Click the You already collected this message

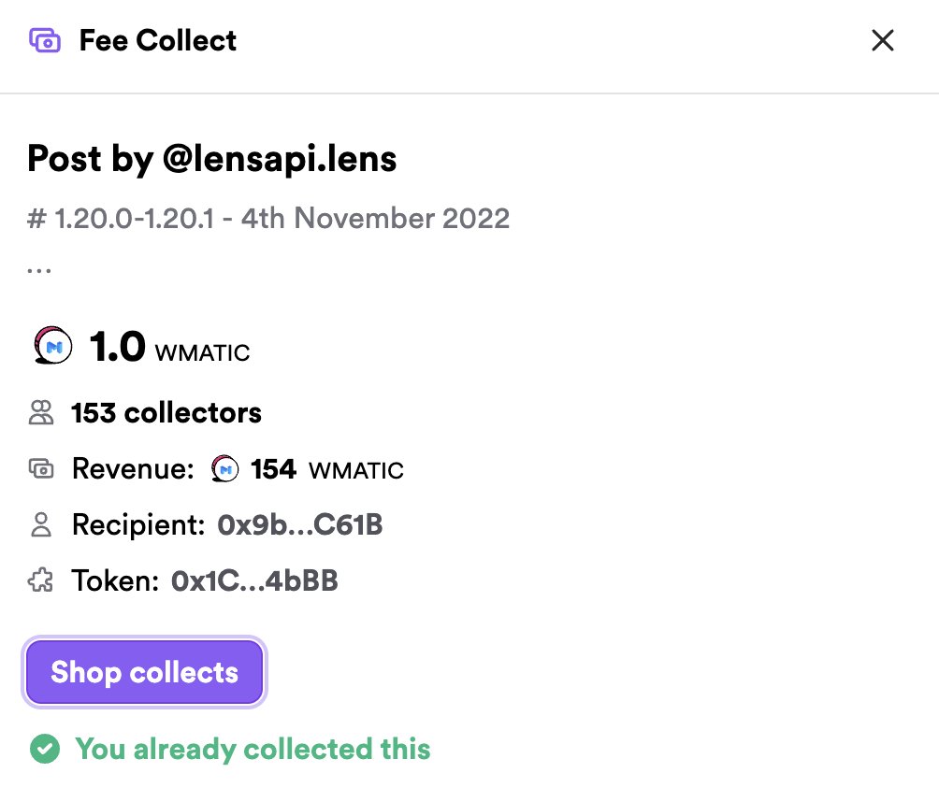[x=253, y=749]
